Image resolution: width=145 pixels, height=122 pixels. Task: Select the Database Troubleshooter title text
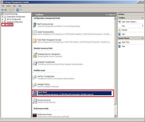tap(46, 62)
